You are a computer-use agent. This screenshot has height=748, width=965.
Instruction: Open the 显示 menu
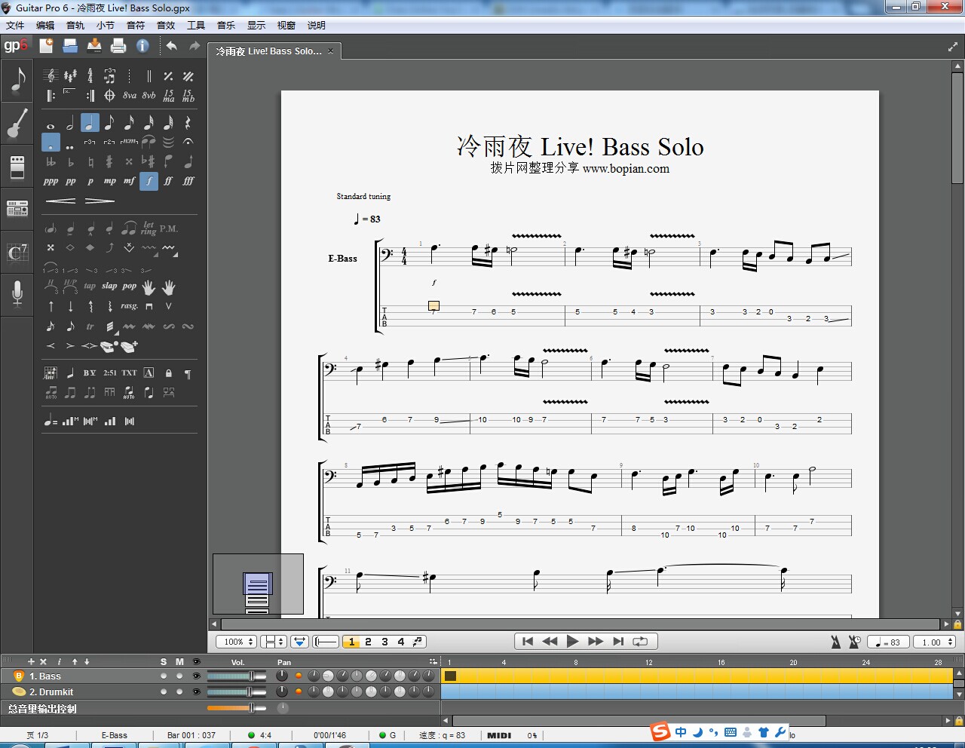(256, 26)
